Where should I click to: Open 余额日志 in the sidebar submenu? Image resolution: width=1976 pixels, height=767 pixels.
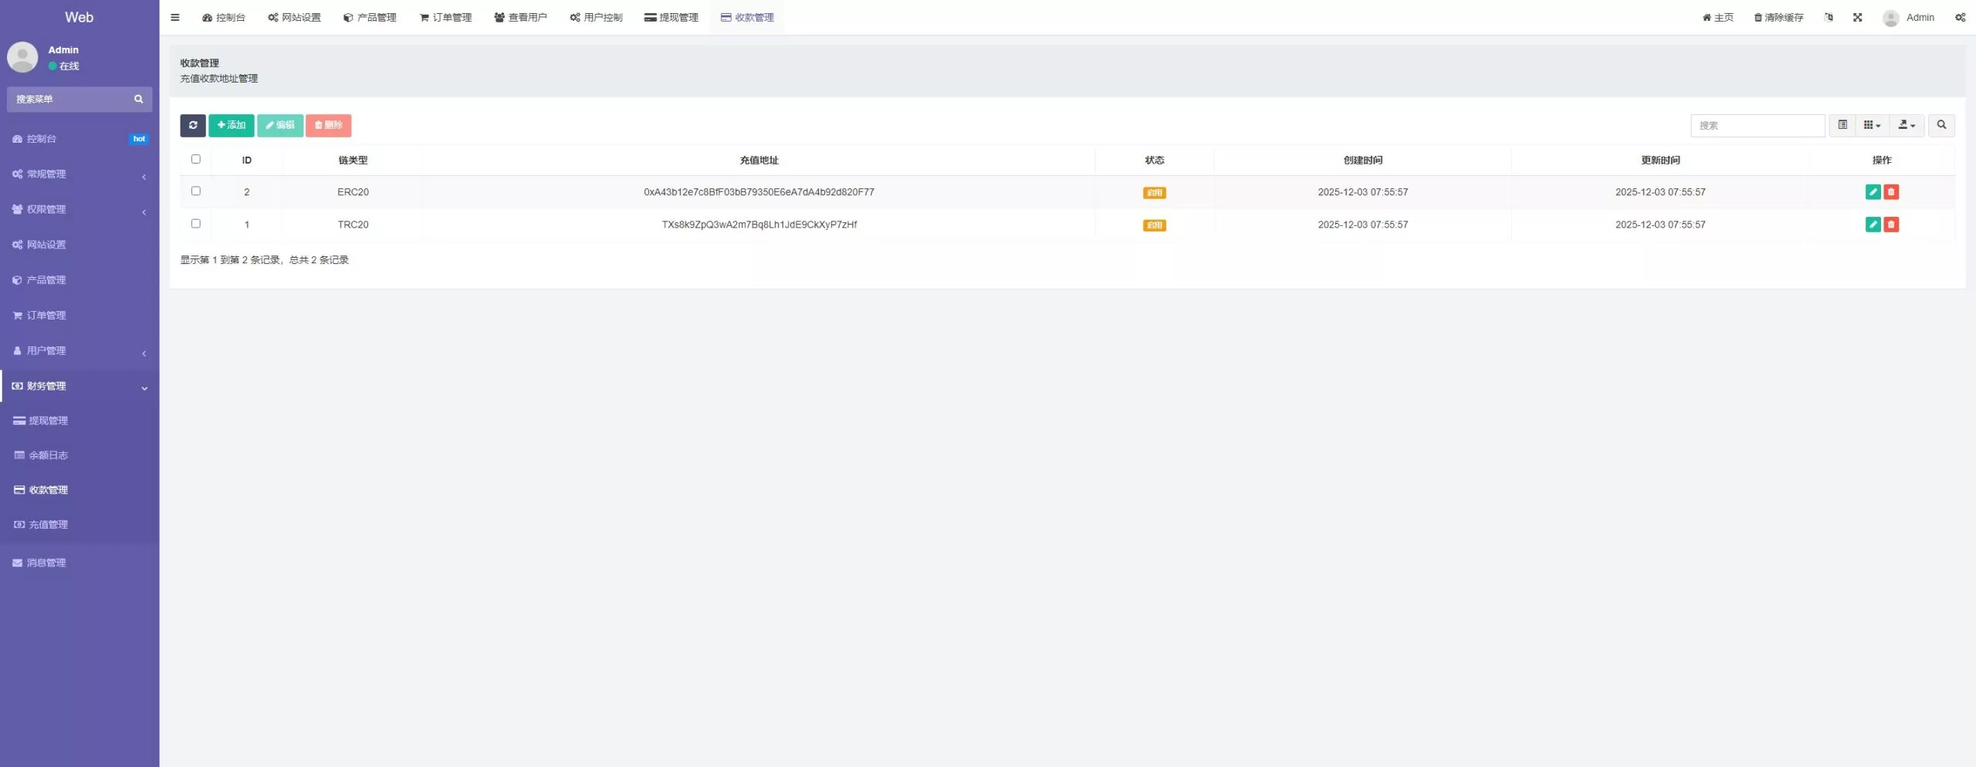pyautogui.click(x=80, y=455)
